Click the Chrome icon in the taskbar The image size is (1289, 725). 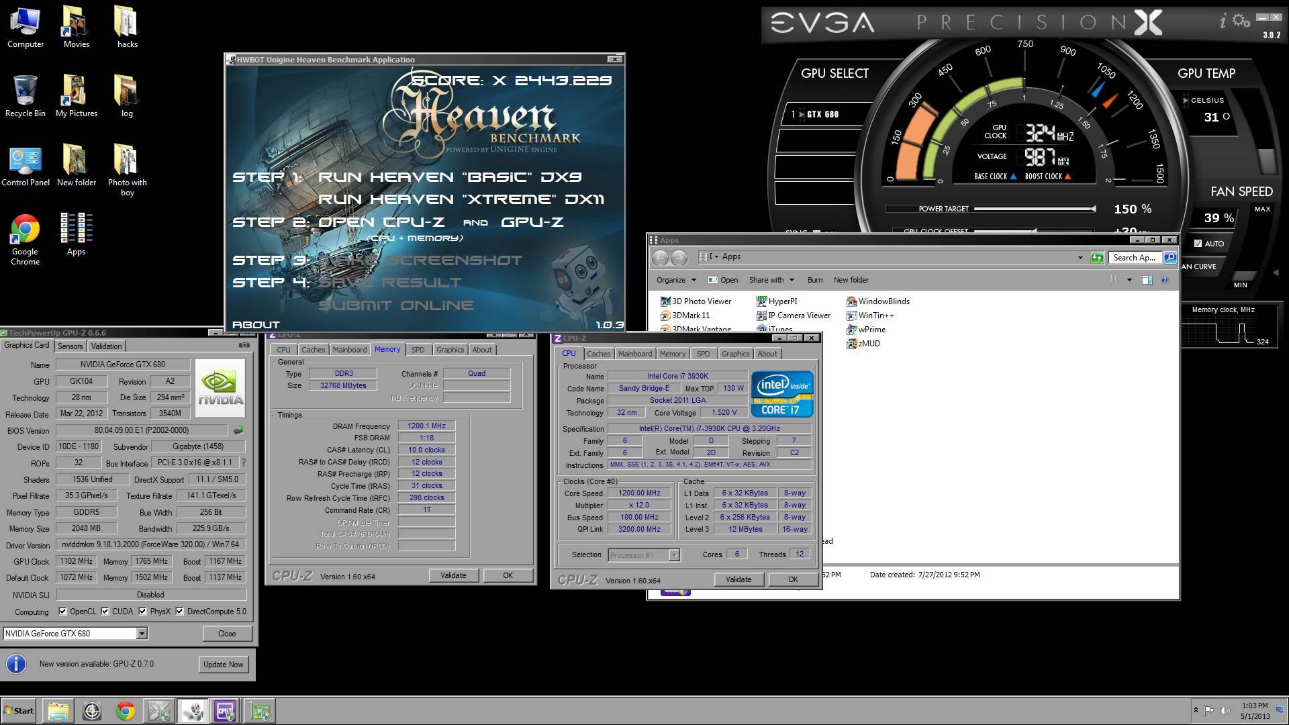click(x=126, y=711)
